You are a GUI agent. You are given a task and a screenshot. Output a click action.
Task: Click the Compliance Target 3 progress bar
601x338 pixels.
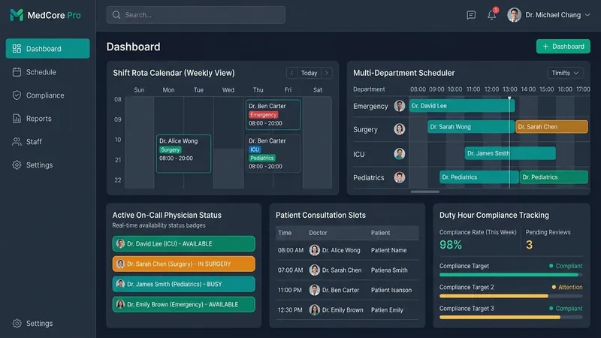(x=511, y=317)
